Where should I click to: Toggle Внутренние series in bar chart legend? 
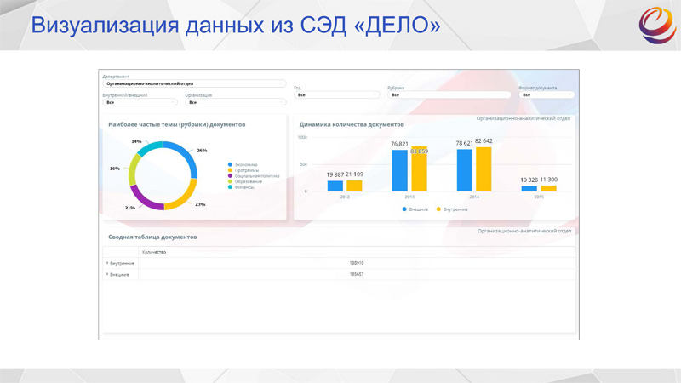452,209
